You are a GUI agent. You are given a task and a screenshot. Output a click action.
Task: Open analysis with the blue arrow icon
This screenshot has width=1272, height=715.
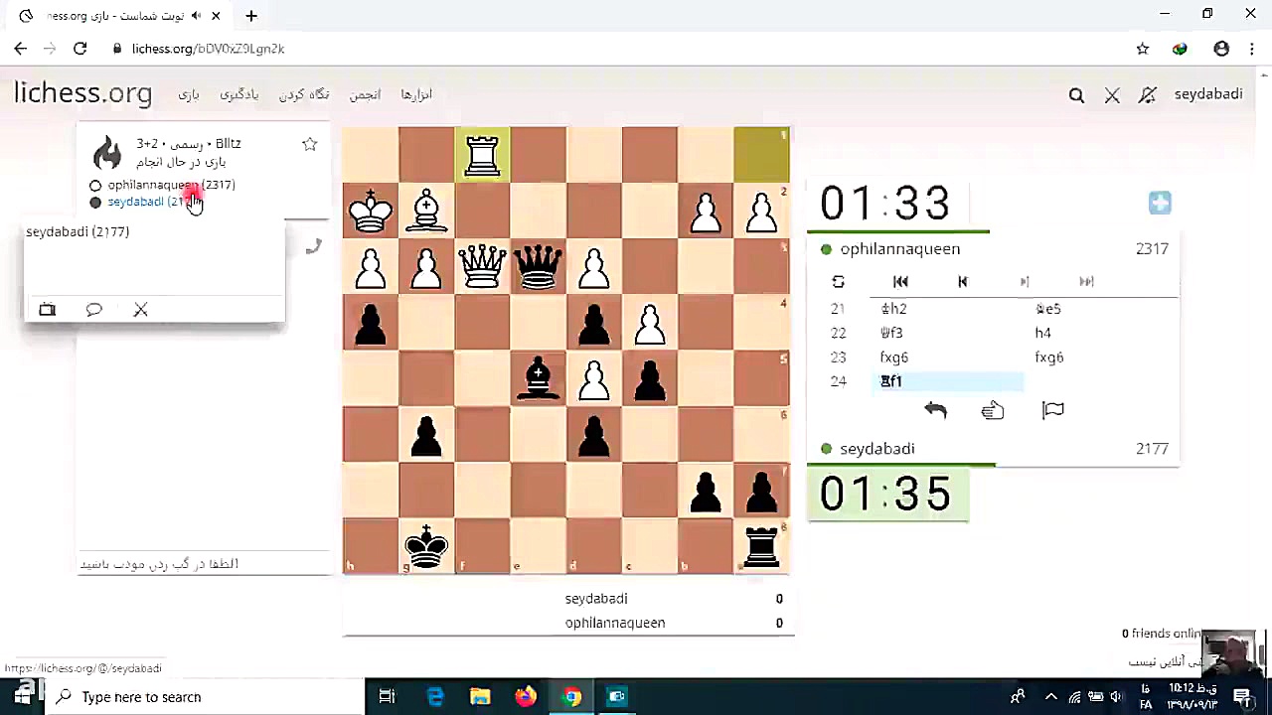tap(1160, 203)
